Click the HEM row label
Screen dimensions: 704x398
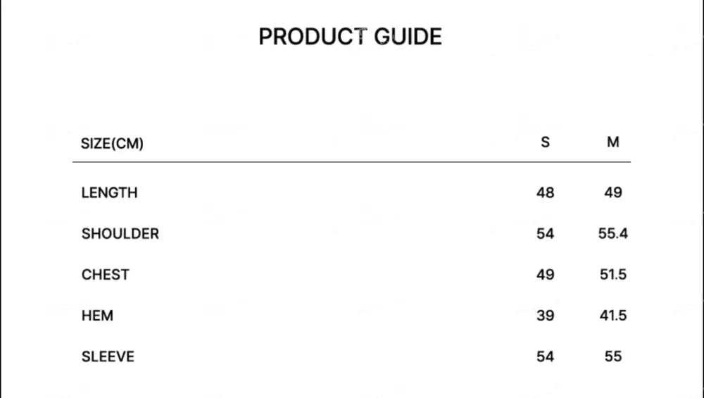[x=97, y=316]
